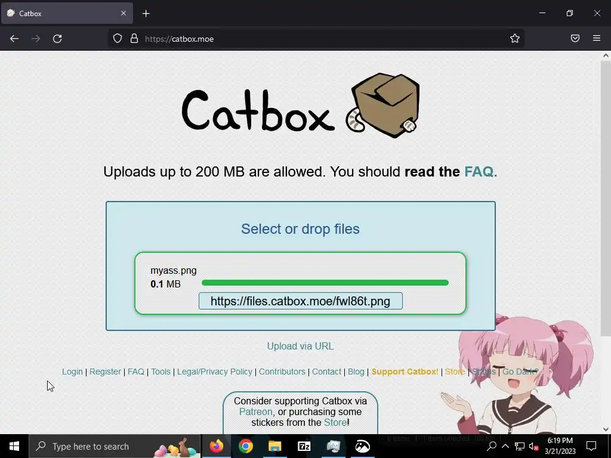Close the Catbox tab

click(124, 13)
